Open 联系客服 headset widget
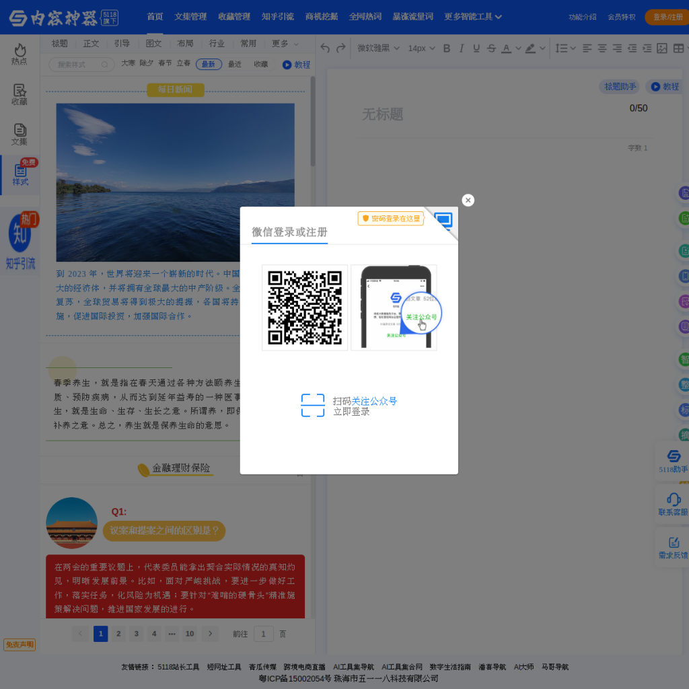The height and width of the screenshot is (689, 689). [673, 504]
